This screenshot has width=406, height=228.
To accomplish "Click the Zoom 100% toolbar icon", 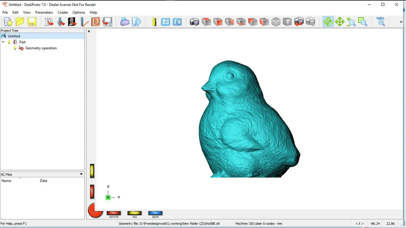I will 381,21.
